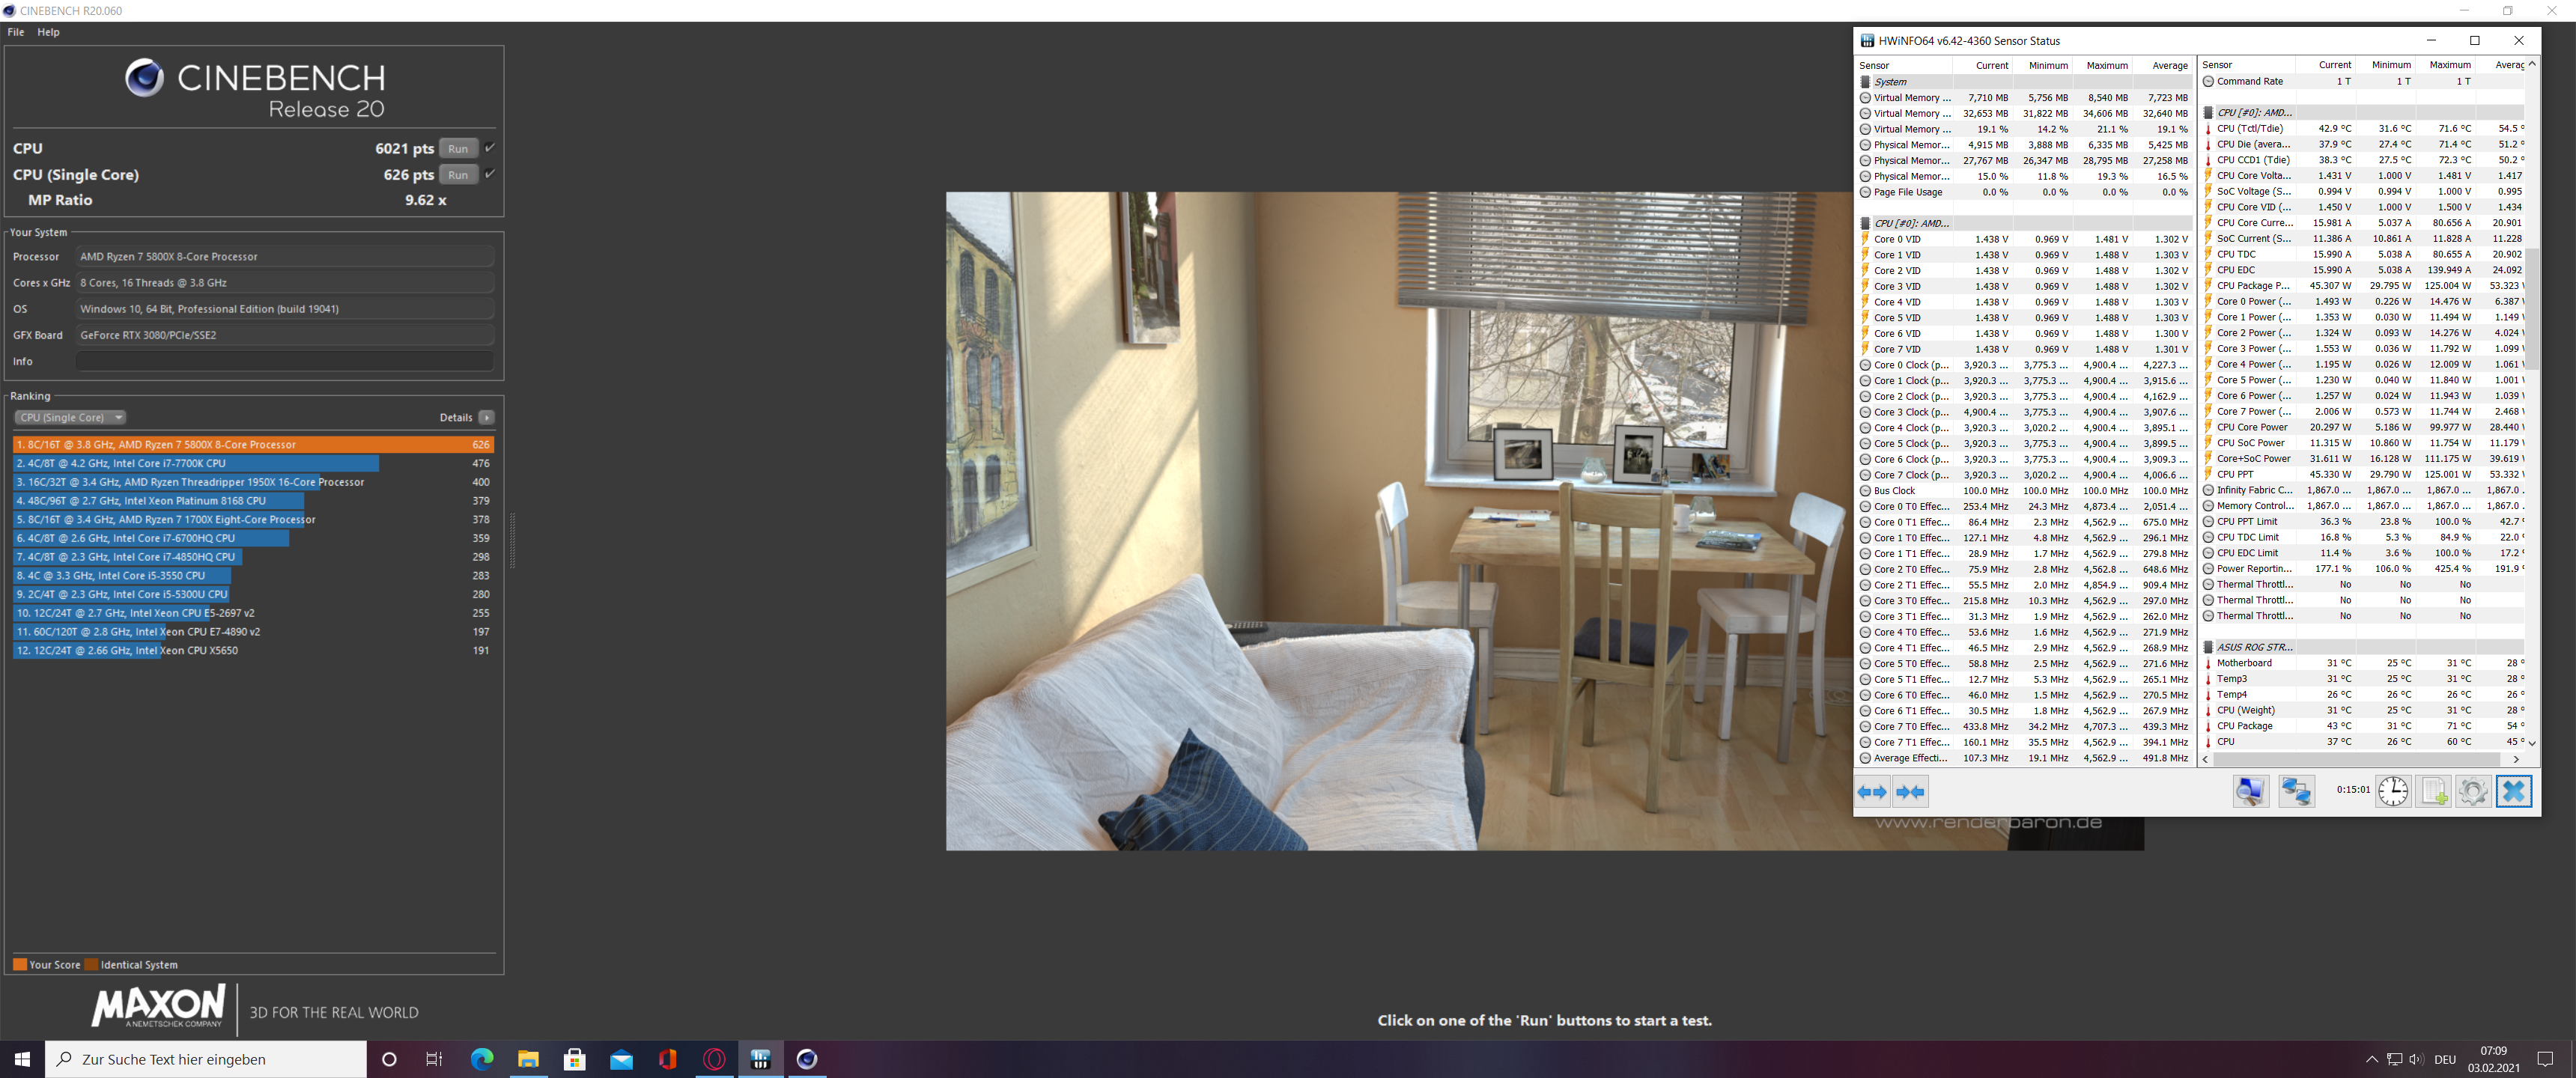The height and width of the screenshot is (1078, 2576).
Task: Open the File menu
Action: [x=16, y=32]
